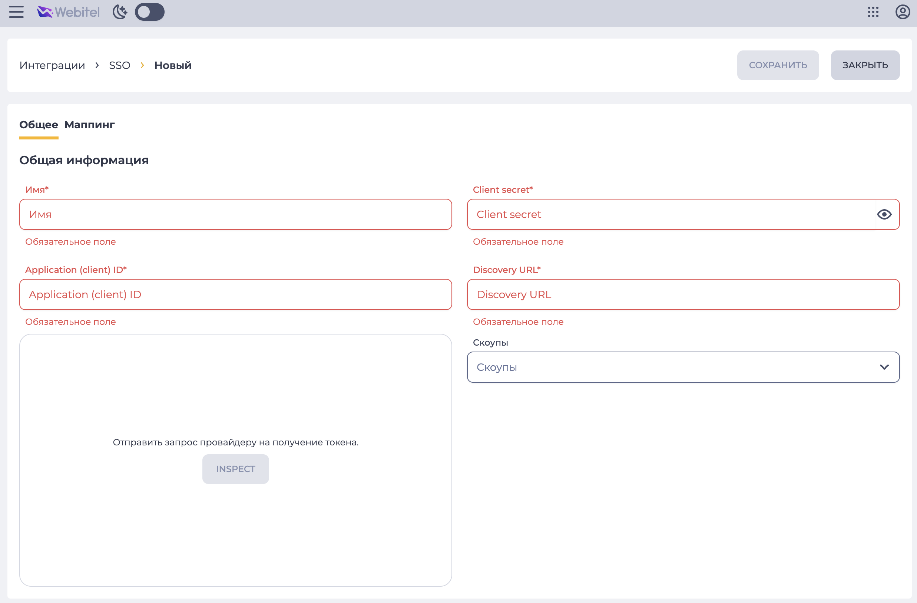Click the token request description text
The width and height of the screenshot is (917, 603).
click(235, 442)
